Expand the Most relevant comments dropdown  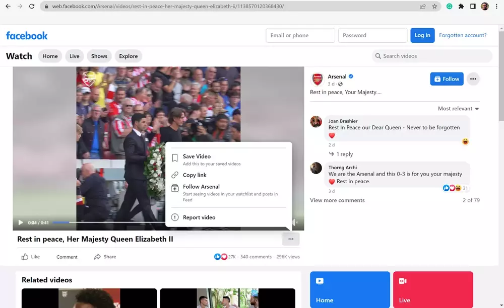(458, 108)
